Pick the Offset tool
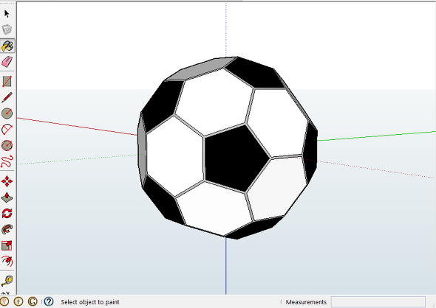Viewport: 436px width, 308px height. coord(7,261)
